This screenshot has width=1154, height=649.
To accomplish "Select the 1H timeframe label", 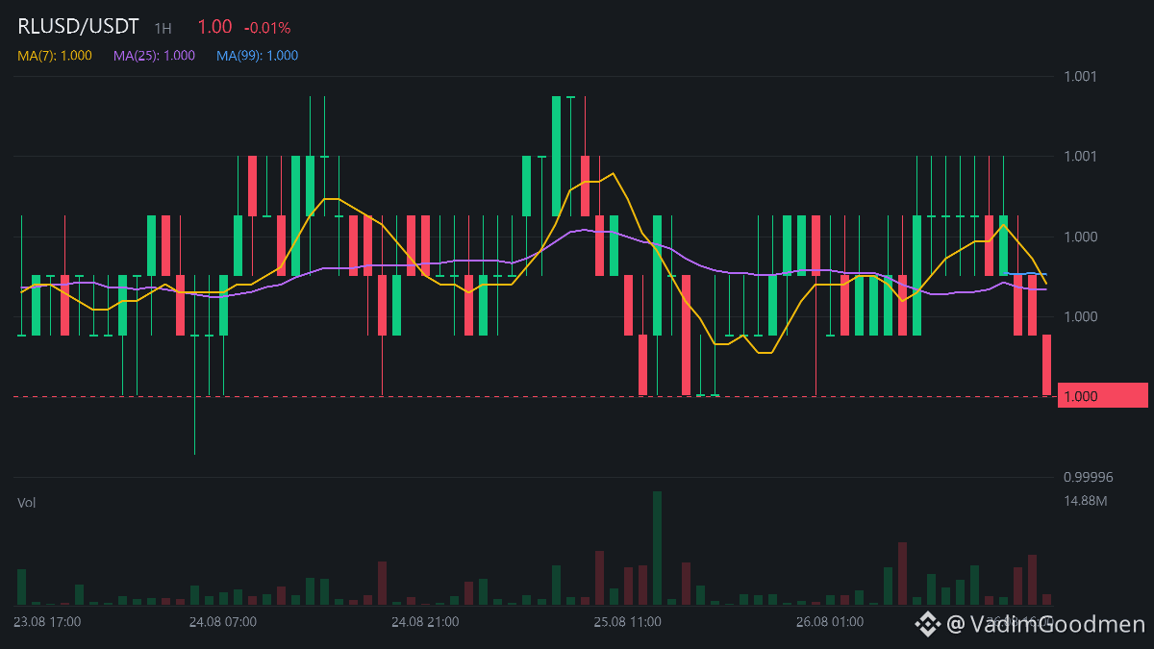I will click(x=163, y=29).
